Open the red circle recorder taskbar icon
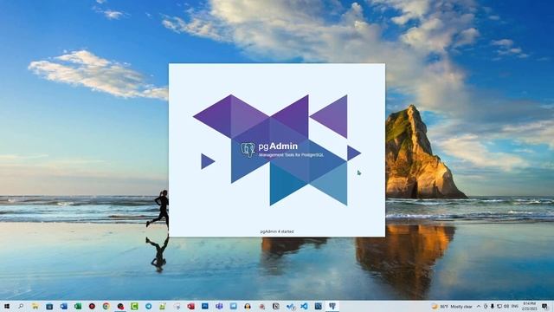 (92, 306)
